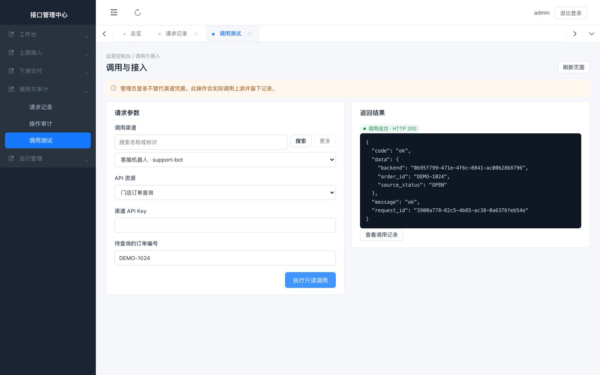The width and height of the screenshot is (600, 375).
Task: Click the 上游接入 grid icon in sidebar
Action: pos(11,52)
